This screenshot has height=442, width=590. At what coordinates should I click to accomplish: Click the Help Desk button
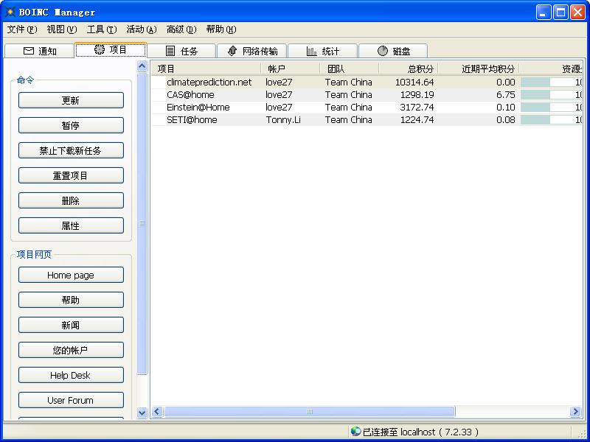(71, 375)
